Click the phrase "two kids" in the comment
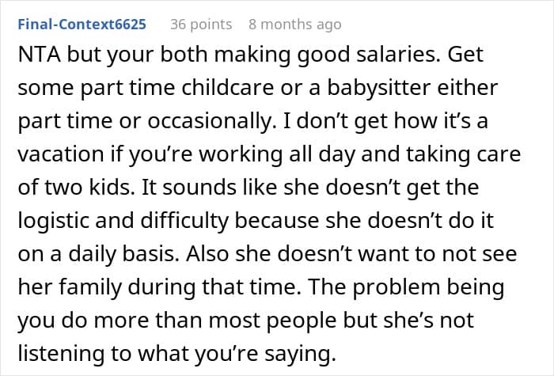Screen dimensions: 554x376 click(89, 188)
